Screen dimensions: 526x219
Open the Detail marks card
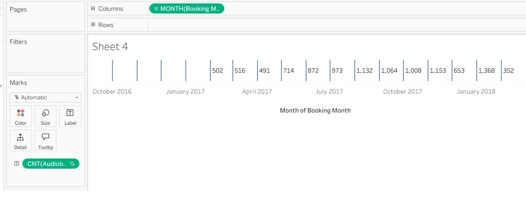click(x=21, y=141)
